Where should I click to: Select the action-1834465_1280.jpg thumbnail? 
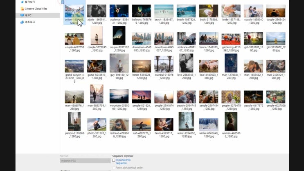[74, 11]
